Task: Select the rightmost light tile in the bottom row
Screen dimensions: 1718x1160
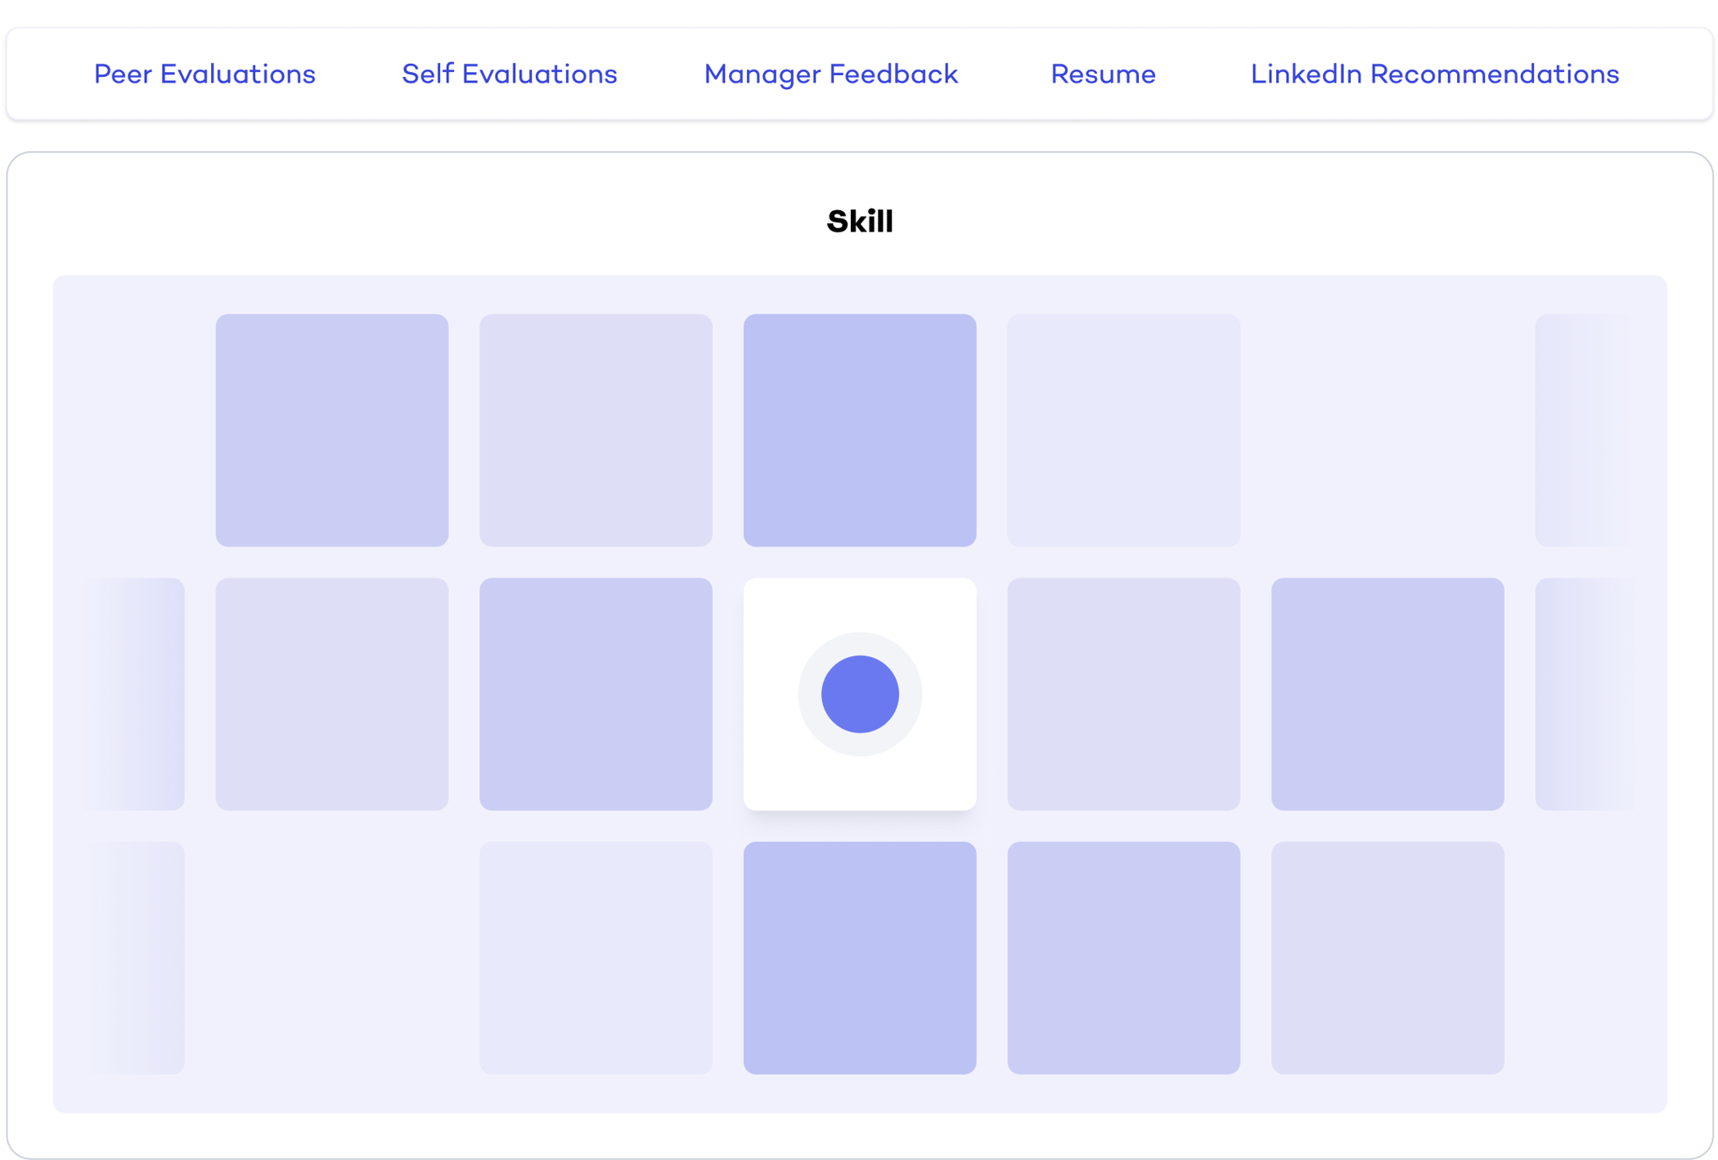Action: (x=1387, y=958)
